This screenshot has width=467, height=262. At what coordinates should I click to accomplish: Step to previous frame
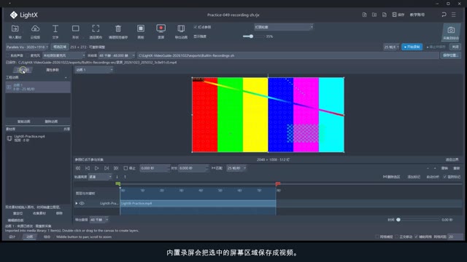[88, 168]
